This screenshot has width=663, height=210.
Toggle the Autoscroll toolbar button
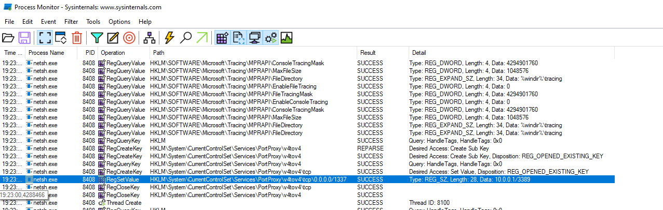[61, 38]
